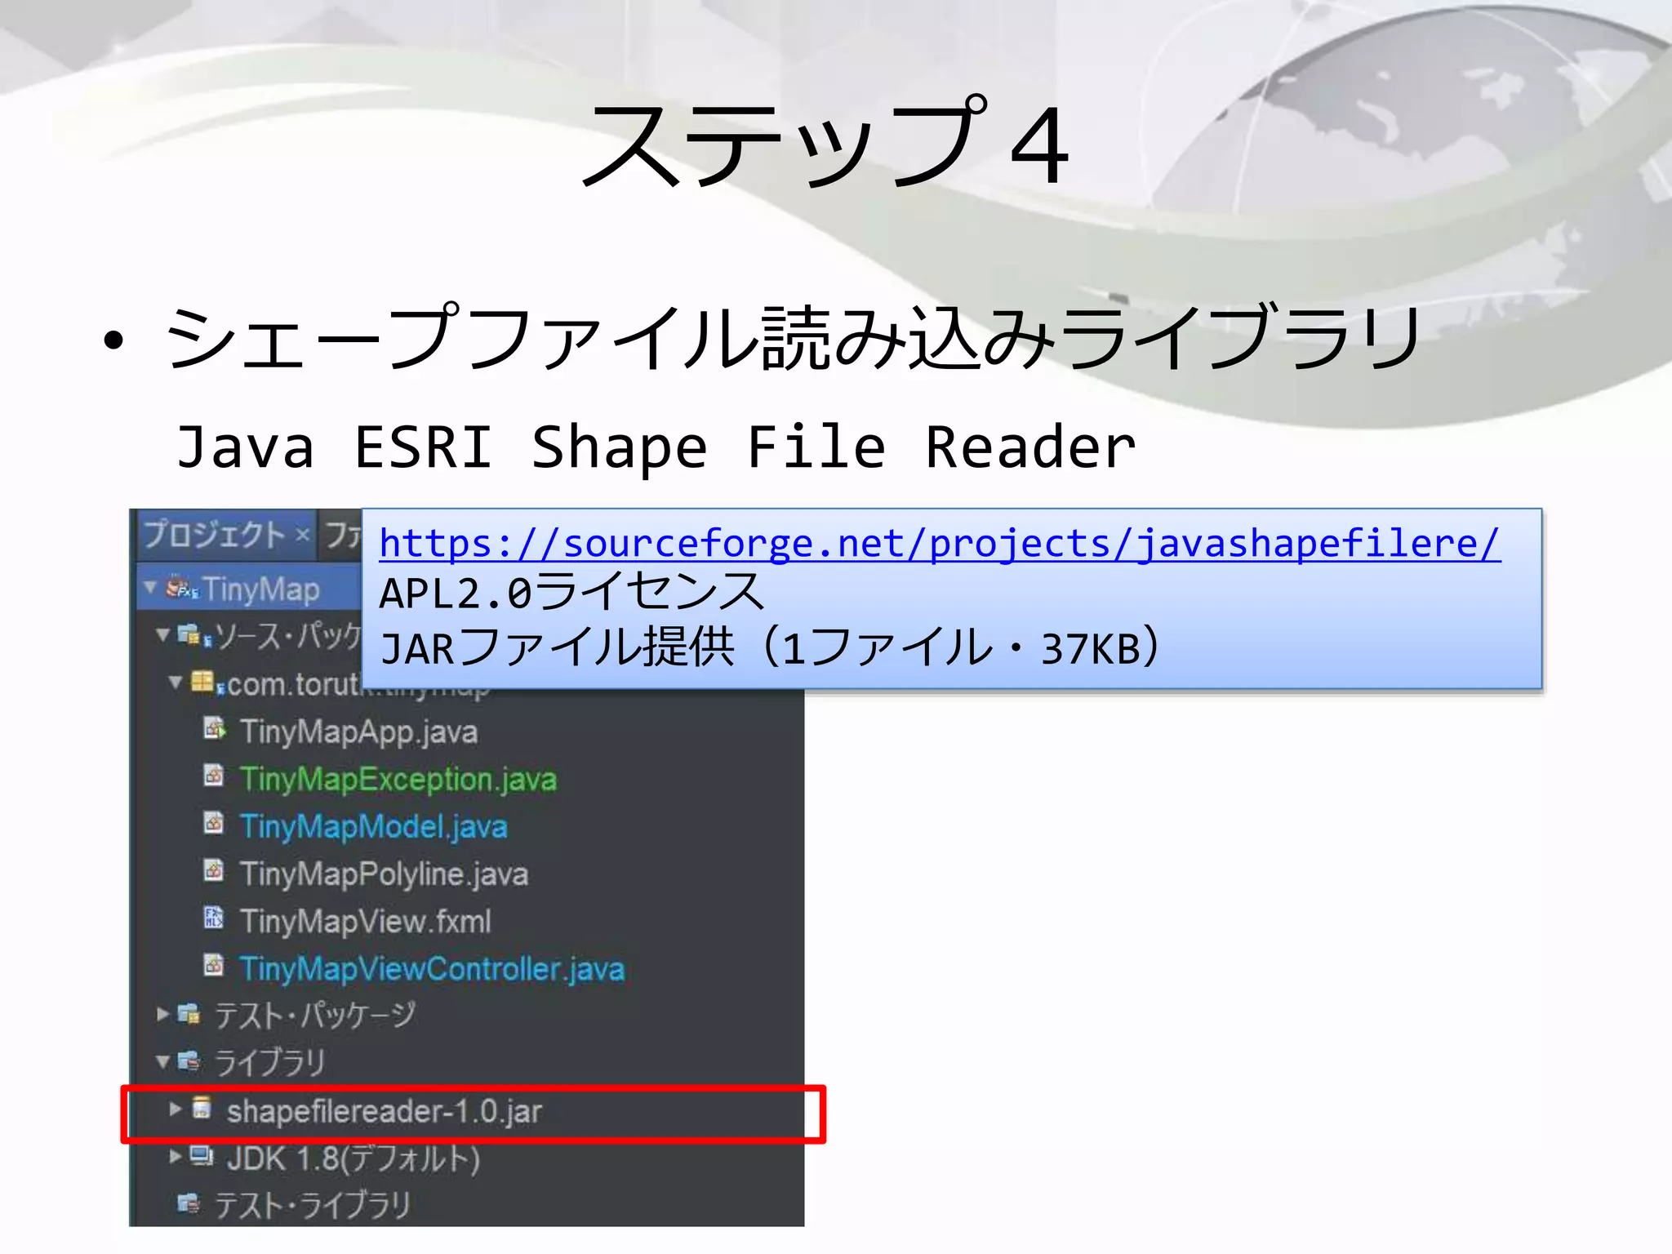Image resolution: width=1672 pixels, height=1254 pixels.
Task: Click the TinyMapView.fxml FXML icon
Action: coord(214,918)
